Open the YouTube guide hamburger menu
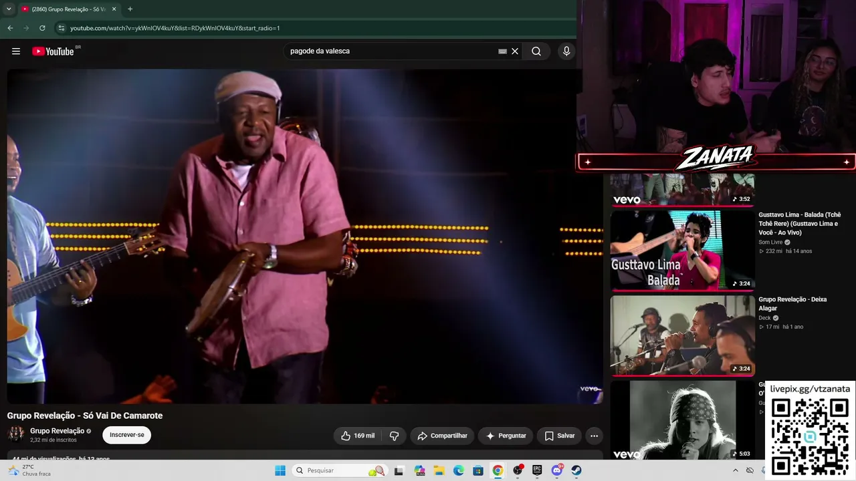 tap(16, 51)
